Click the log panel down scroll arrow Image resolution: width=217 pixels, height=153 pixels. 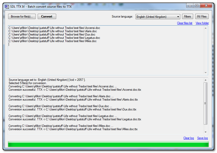click(x=205, y=132)
